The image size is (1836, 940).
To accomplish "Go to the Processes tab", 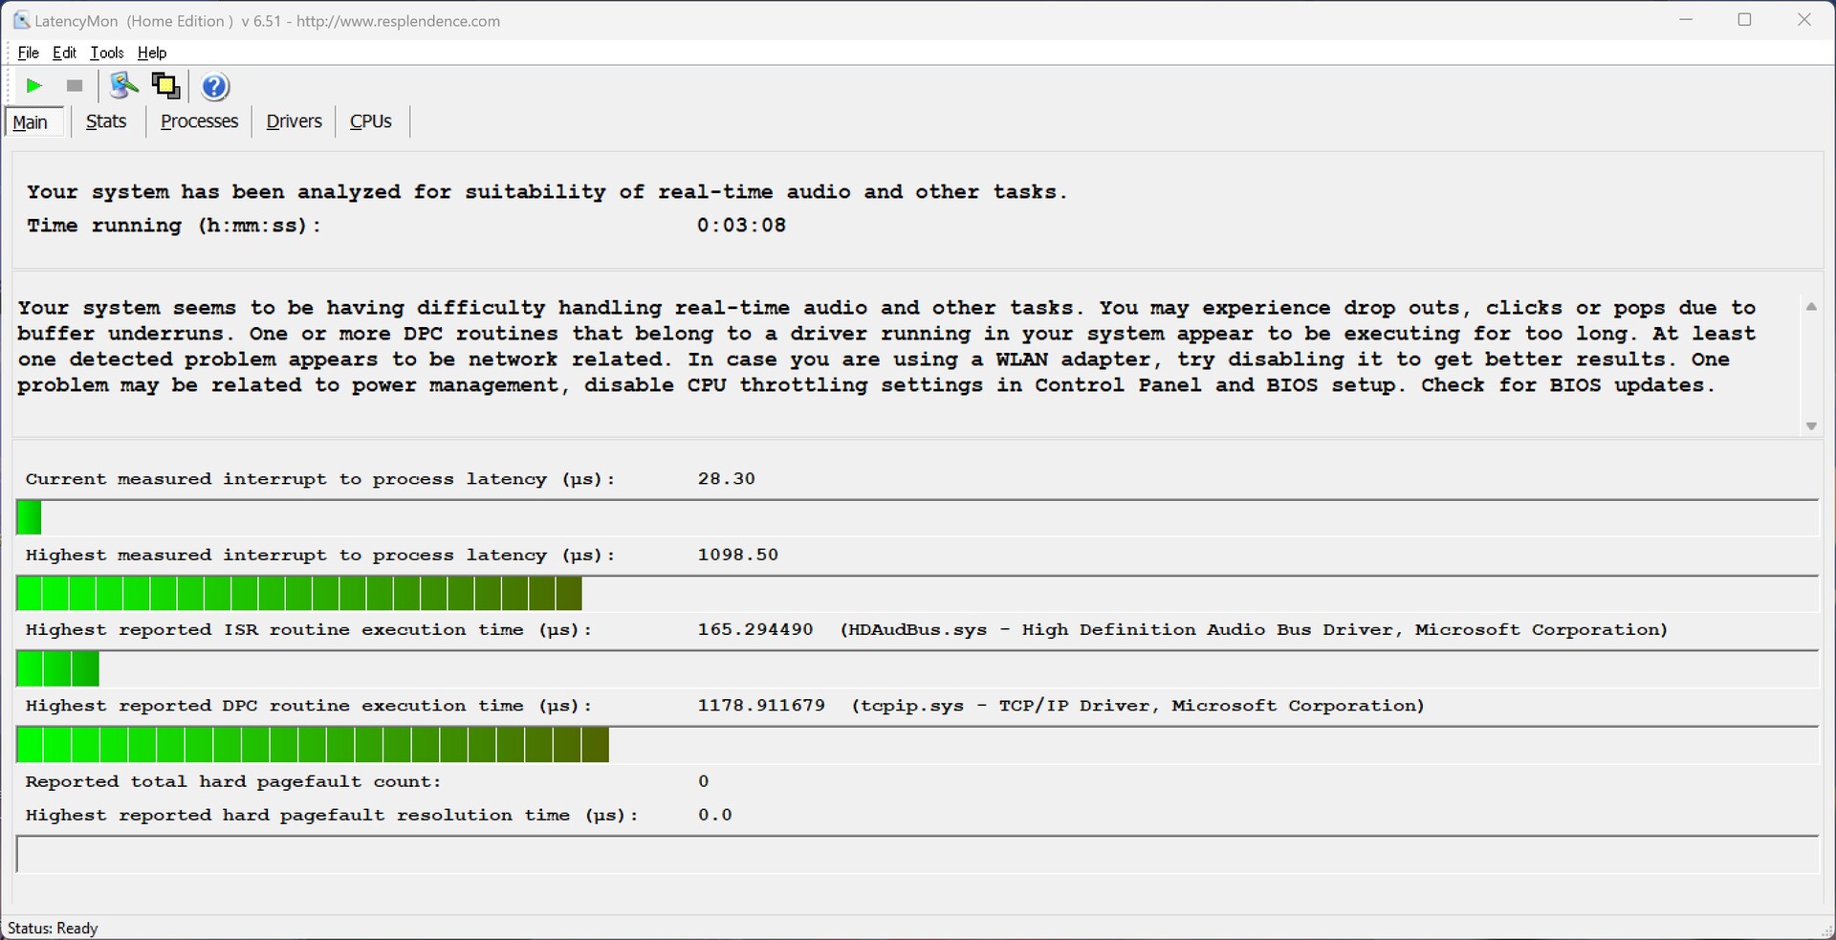I will tap(199, 121).
